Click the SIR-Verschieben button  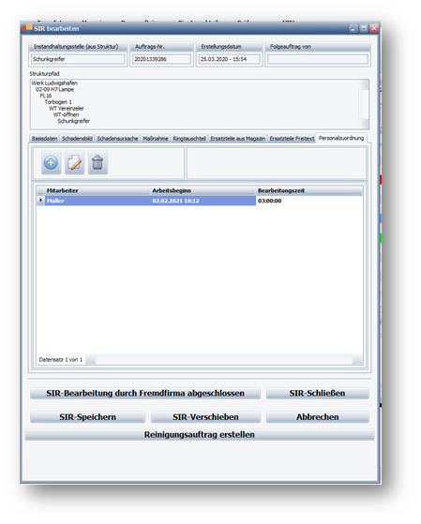tap(205, 417)
